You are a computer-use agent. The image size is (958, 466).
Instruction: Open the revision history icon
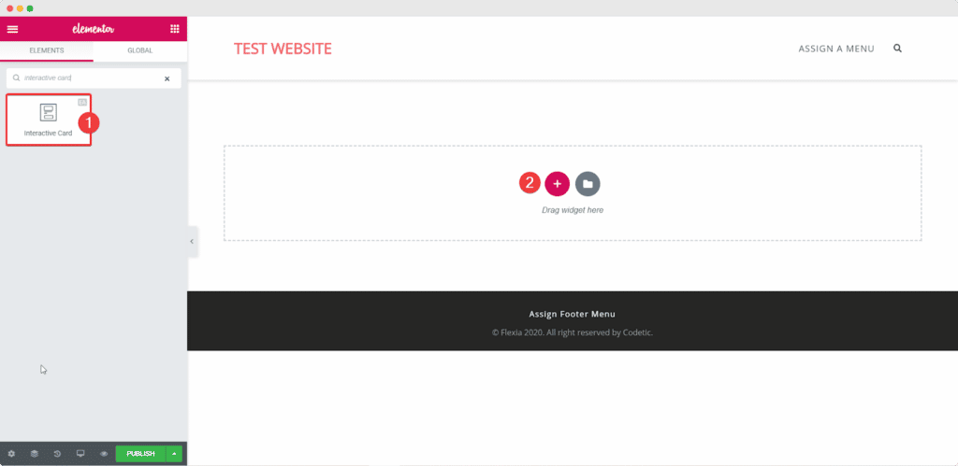point(57,454)
